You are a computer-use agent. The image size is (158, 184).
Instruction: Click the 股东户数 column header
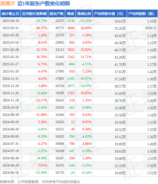pyautogui.click(x=57, y=14)
